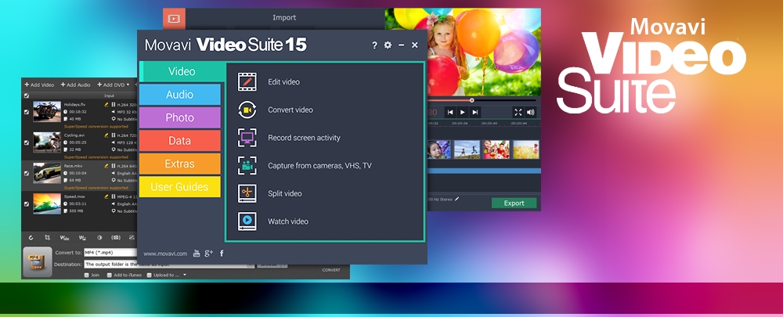Open the Split video tool

click(269, 193)
